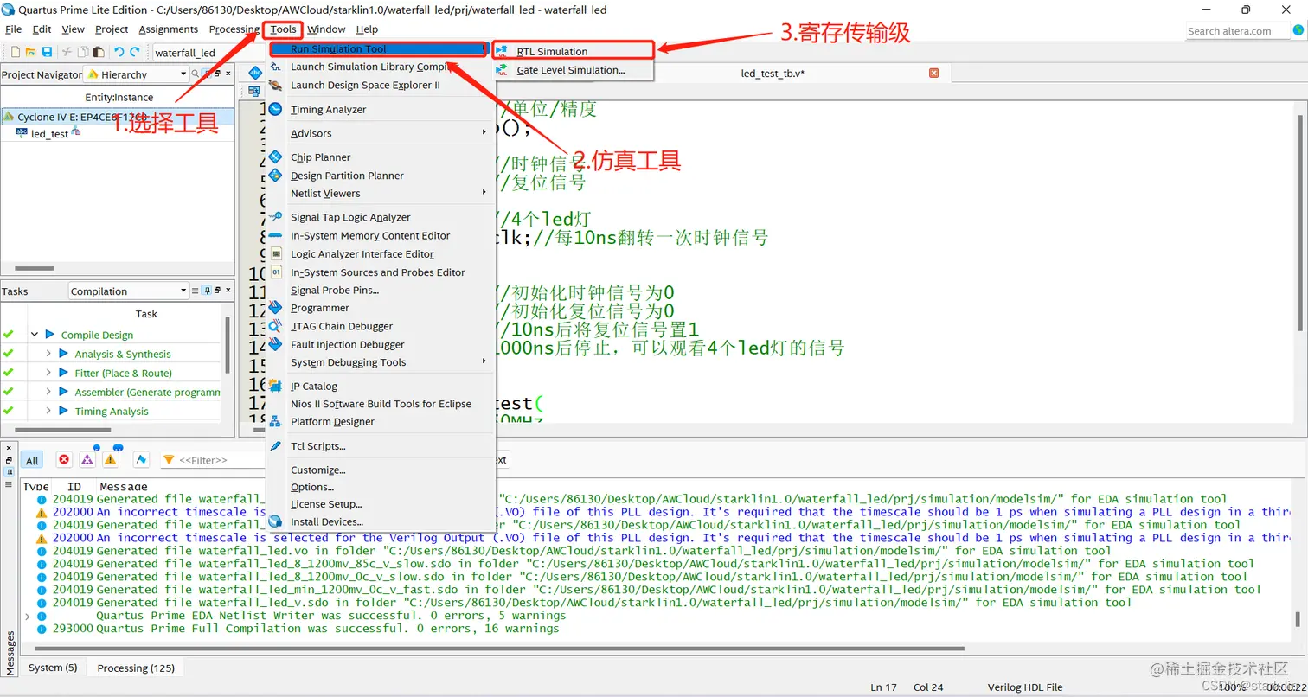Screen dimensions: 1308x697
Task: Click the Search altera.com field
Action: coord(1237,31)
